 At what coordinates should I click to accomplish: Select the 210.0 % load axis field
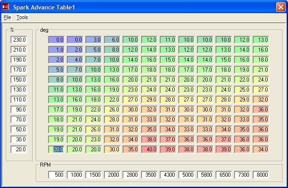pos(19,50)
